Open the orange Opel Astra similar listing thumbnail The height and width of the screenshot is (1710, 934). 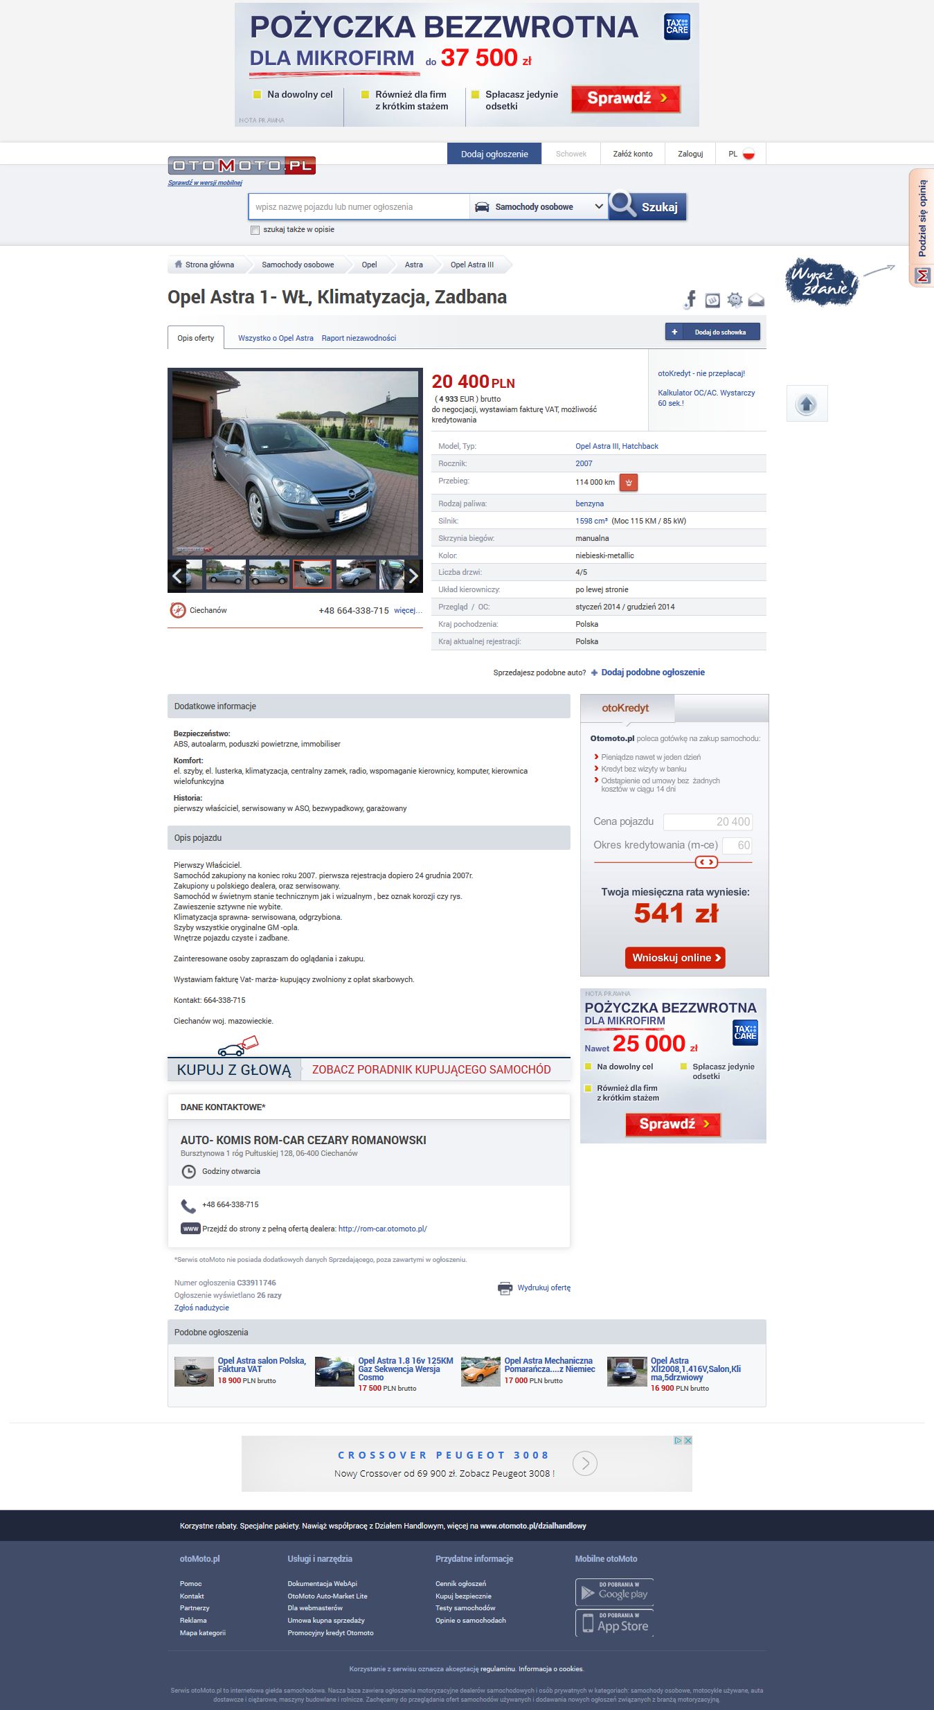[x=481, y=1371]
